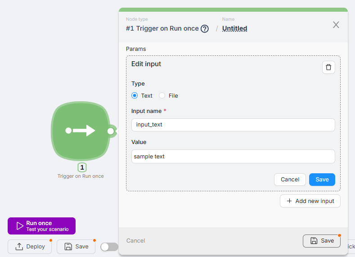Image resolution: width=355 pixels, height=257 pixels.
Task: Select the Text type radio button
Action: tap(135, 95)
